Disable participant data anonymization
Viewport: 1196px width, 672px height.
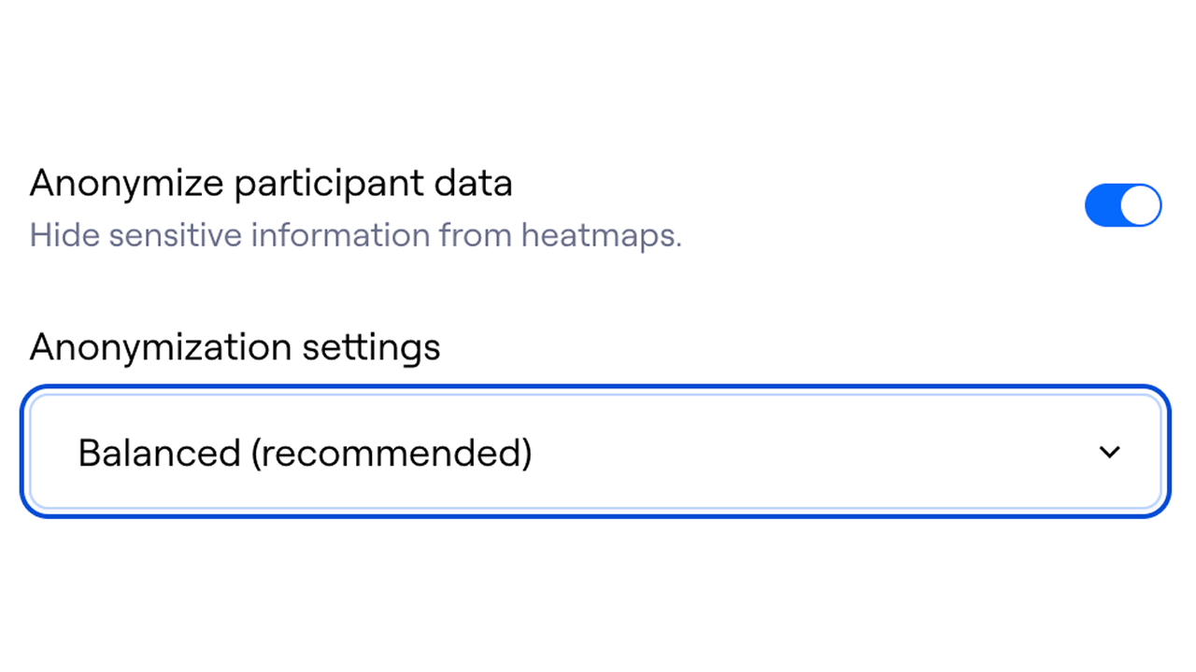click(x=1122, y=206)
